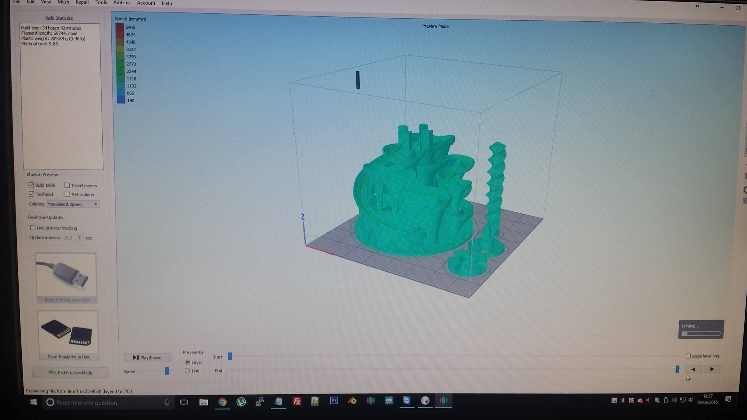Image resolution: width=747 pixels, height=420 pixels.
Task: Click the Build time statistics line
Action: (51, 28)
